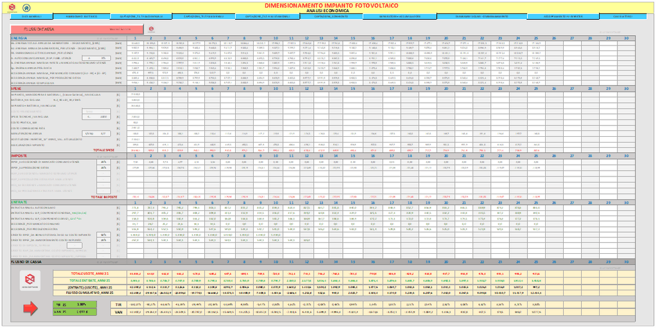Click the pink Flusso di Cassa button

pyautogui.click(x=78, y=29)
